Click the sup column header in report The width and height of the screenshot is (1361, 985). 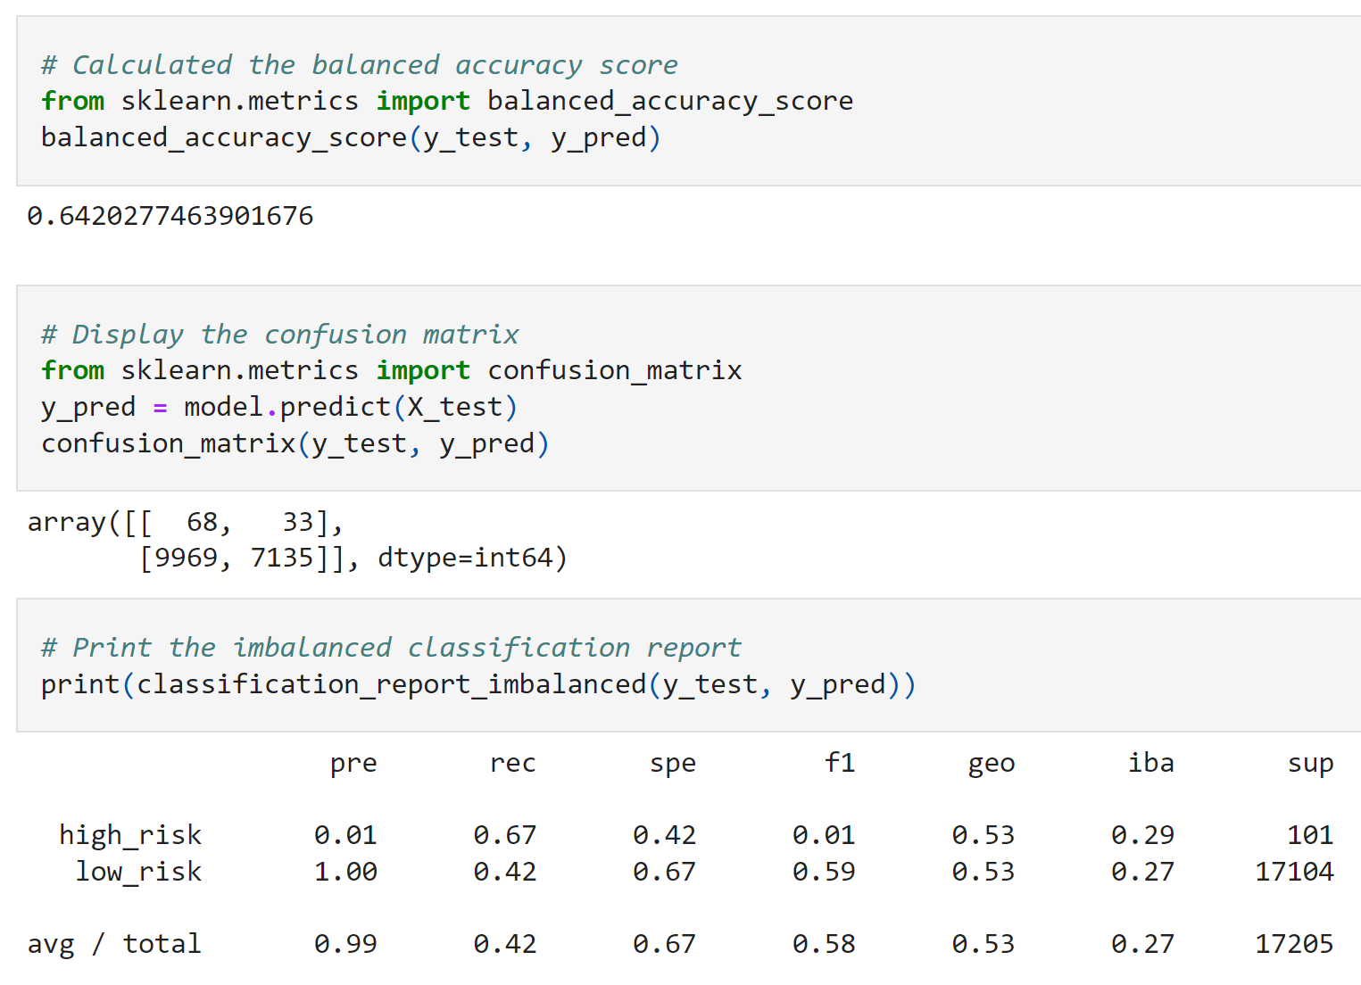(1311, 764)
